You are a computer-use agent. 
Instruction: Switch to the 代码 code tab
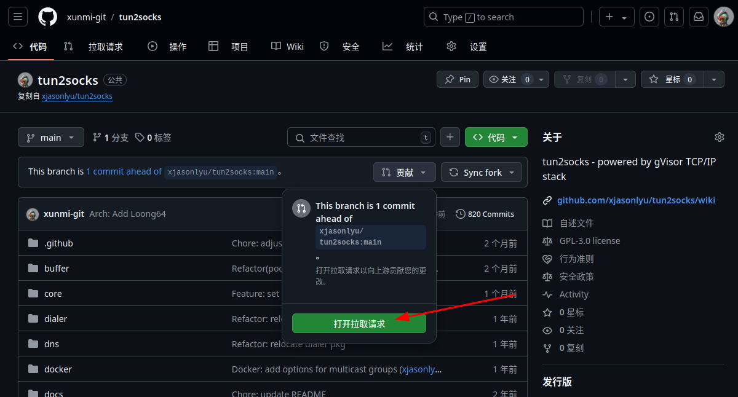30,47
